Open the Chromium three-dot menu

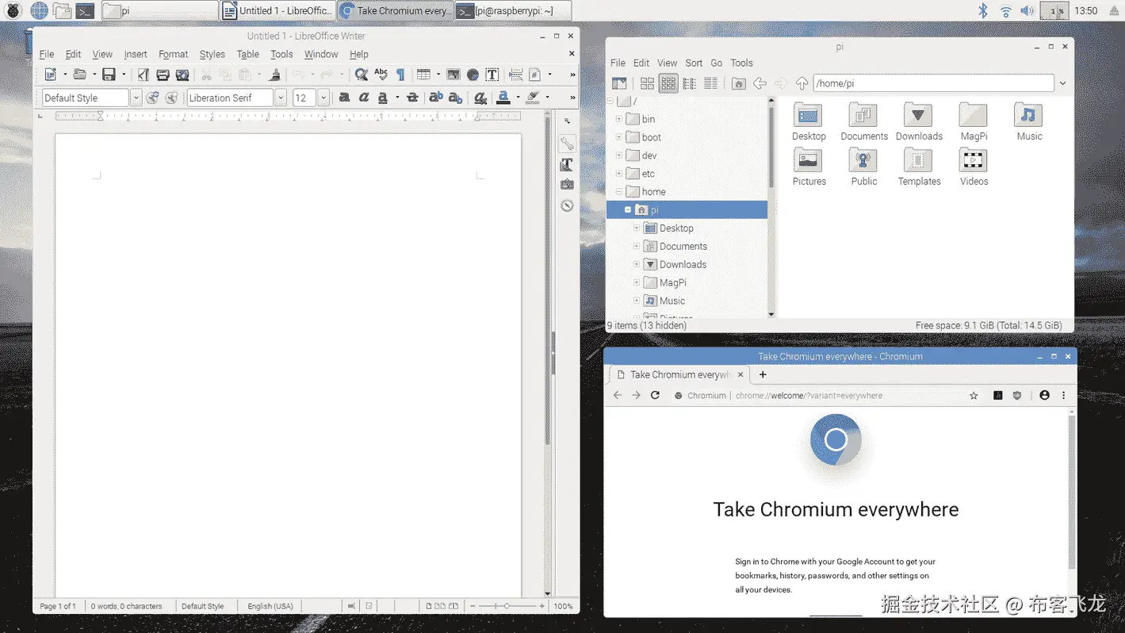(x=1064, y=395)
